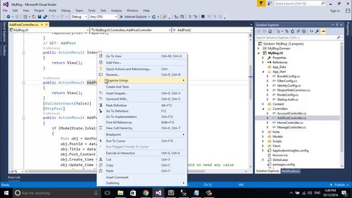The height and width of the screenshot is (198, 352).
Task: Collapse the Index() method outlining box
Action: click(23, 53)
